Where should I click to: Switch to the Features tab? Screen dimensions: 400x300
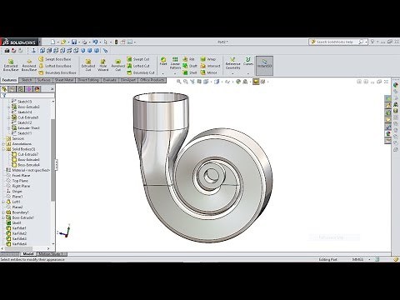9,80
